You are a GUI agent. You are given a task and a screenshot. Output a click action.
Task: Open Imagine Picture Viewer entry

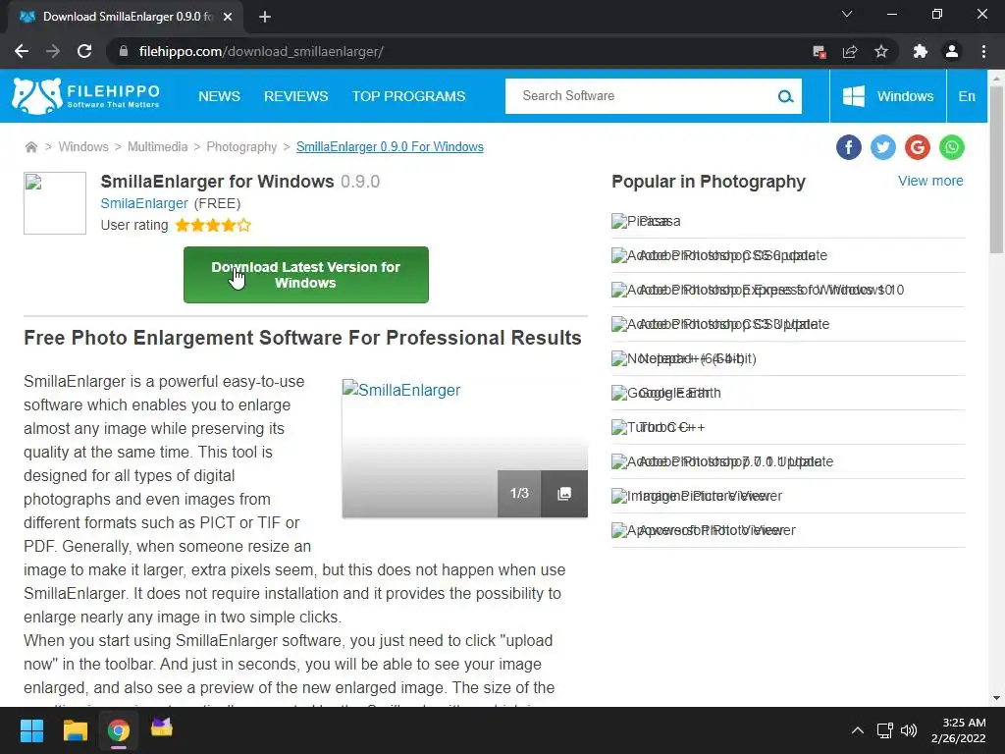coord(788,496)
